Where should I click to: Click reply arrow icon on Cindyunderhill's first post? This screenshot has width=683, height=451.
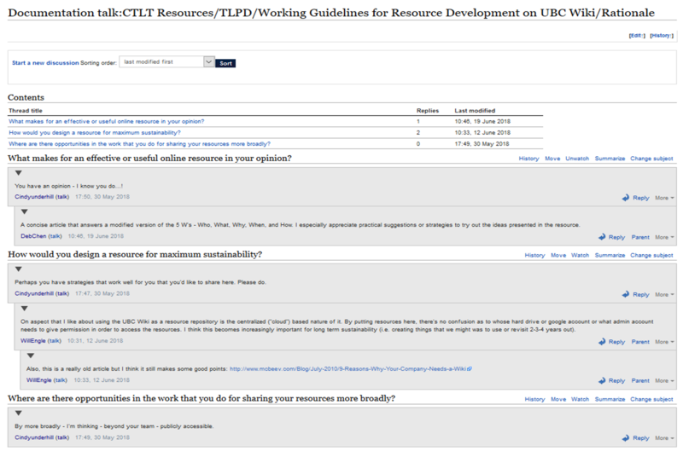pos(626,198)
